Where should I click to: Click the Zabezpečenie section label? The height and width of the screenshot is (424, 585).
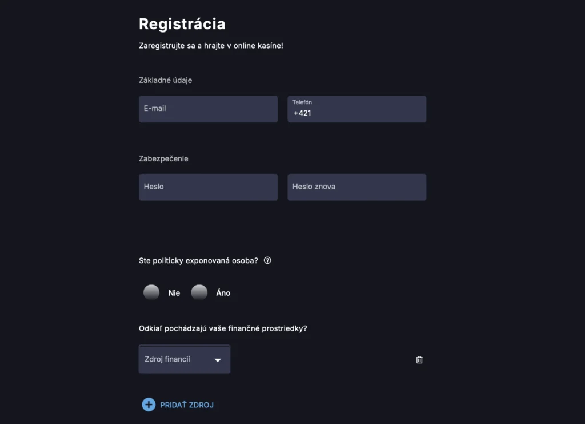[163, 158]
